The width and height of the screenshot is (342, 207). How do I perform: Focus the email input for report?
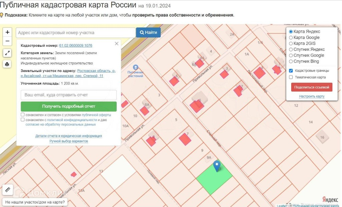(x=69, y=95)
